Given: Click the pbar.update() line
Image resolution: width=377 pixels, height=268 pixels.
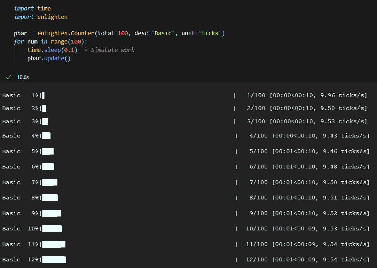Looking at the screenshot, I should point(49,58).
